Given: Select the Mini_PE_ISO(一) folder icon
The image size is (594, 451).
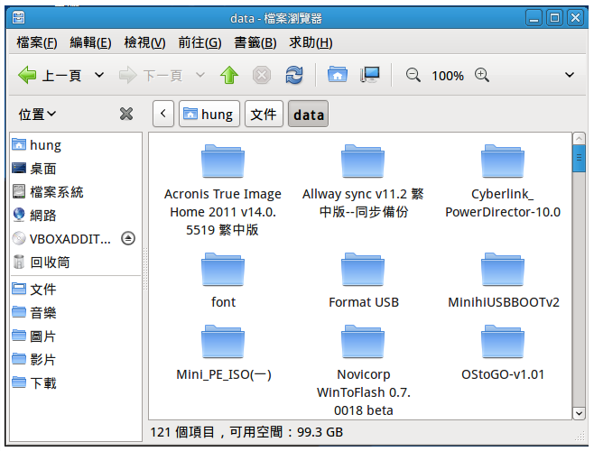Looking at the screenshot, I should [x=223, y=342].
